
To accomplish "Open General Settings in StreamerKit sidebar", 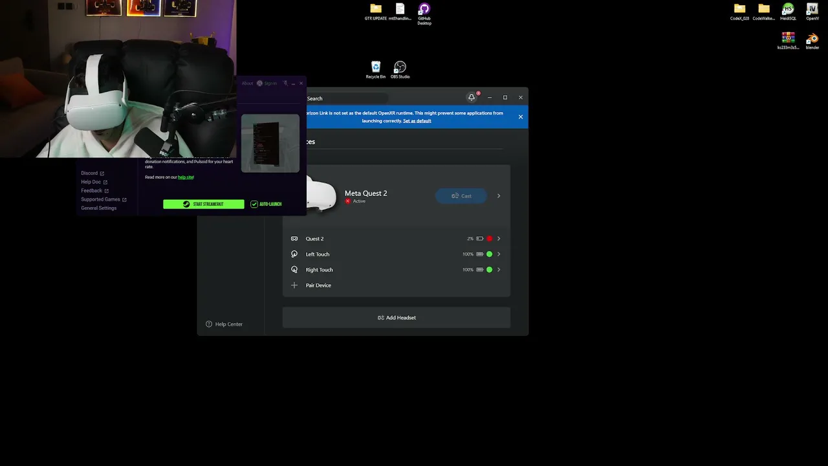I will click(x=99, y=208).
